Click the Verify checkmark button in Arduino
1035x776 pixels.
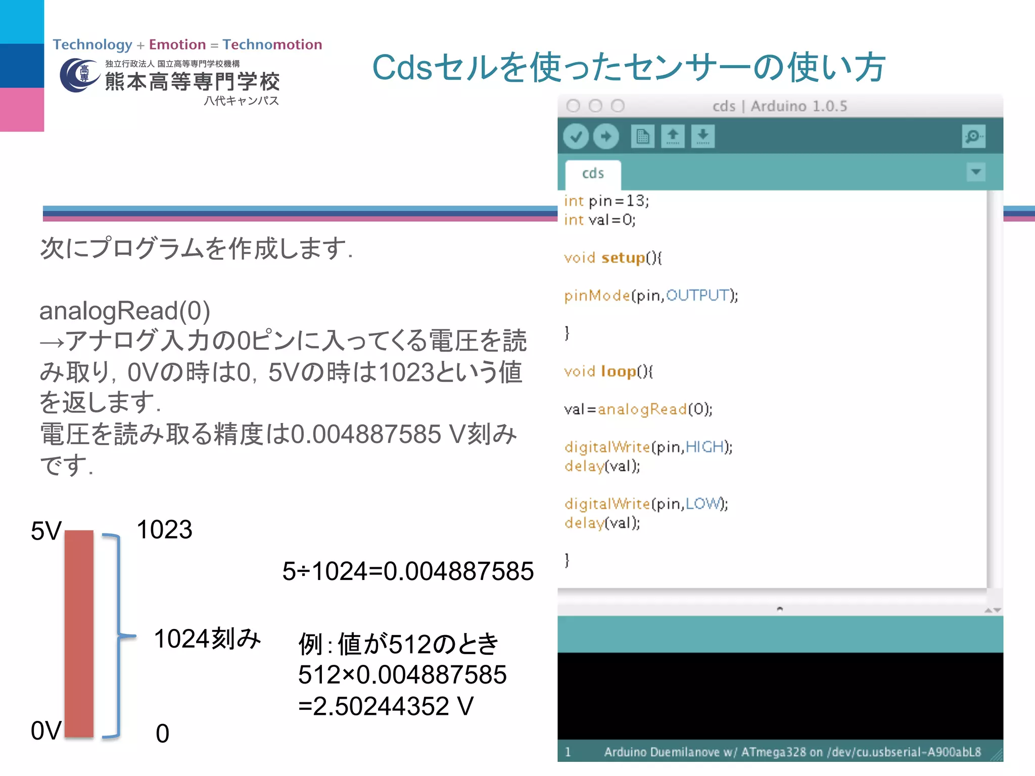pyautogui.click(x=576, y=136)
